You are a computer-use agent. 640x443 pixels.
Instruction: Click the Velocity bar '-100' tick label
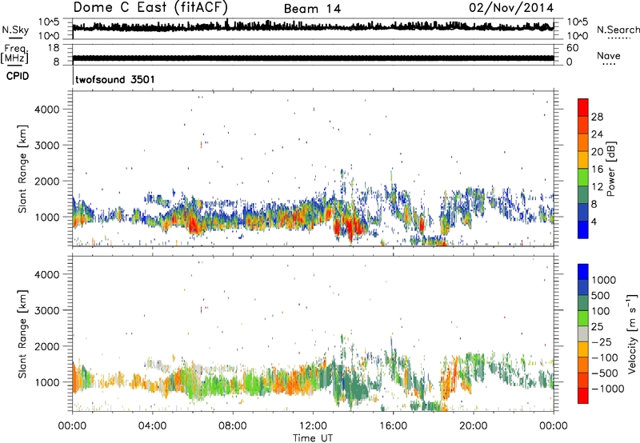point(605,357)
